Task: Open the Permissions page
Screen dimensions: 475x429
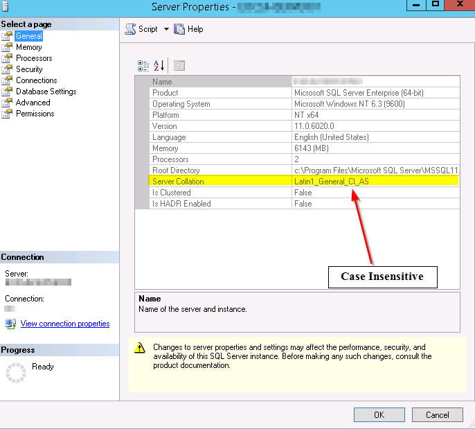Action: tap(35, 114)
